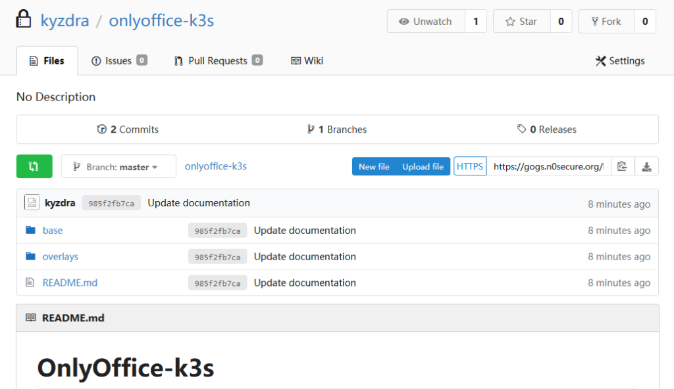Switch to the Files tab
Screen dimensions: 674x389
tap(47, 60)
